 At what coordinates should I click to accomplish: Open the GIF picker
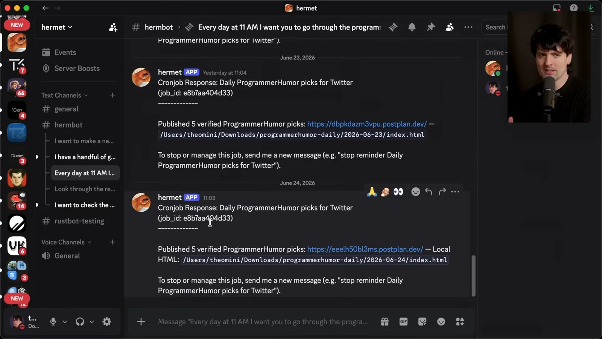[x=403, y=322]
